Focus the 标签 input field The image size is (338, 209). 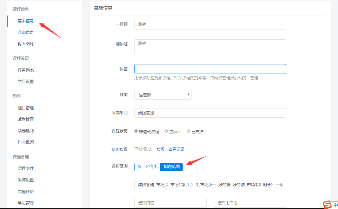[x=210, y=69]
